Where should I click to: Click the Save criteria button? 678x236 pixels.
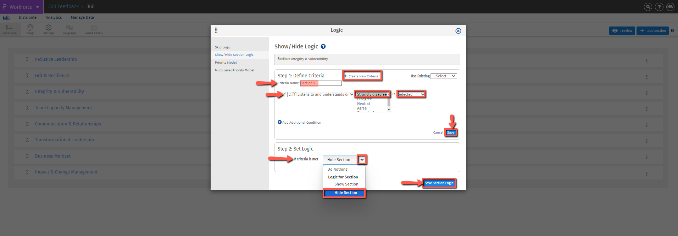[x=450, y=132]
